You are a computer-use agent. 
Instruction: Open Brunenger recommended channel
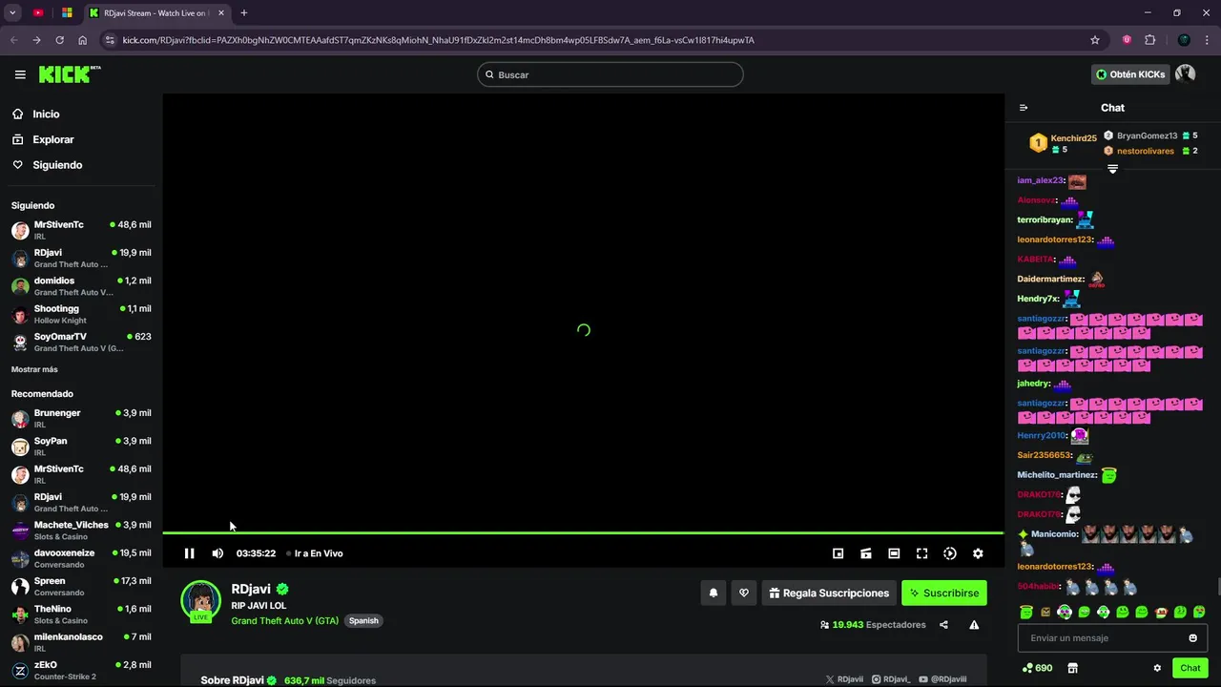(x=81, y=418)
